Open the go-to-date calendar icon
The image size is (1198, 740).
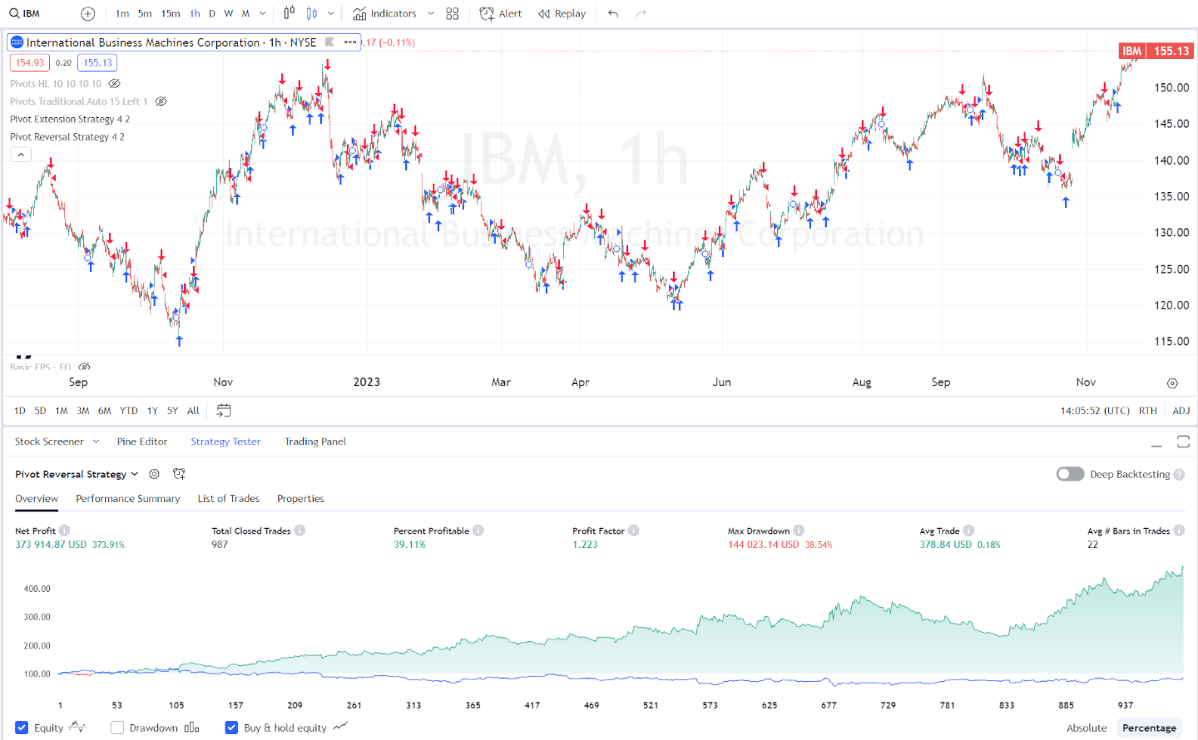[x=223, y=410]
